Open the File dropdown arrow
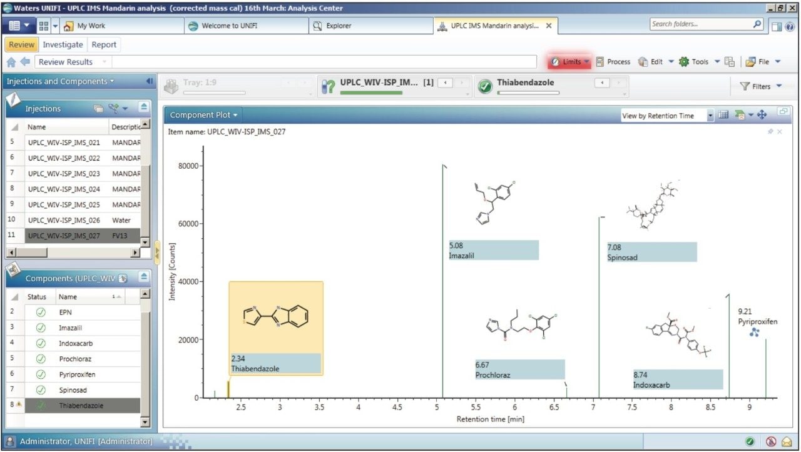Viewport: 801px width, 452px height. click(778, 62)
